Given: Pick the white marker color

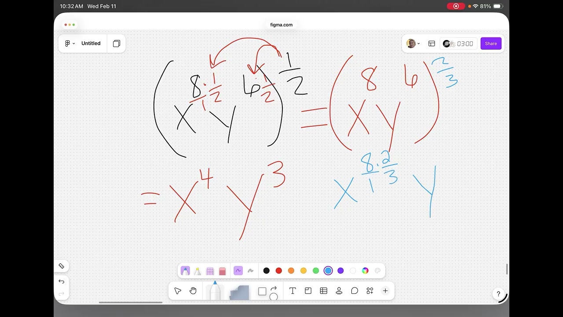Looking at the screenshot, I should point(353,271).
